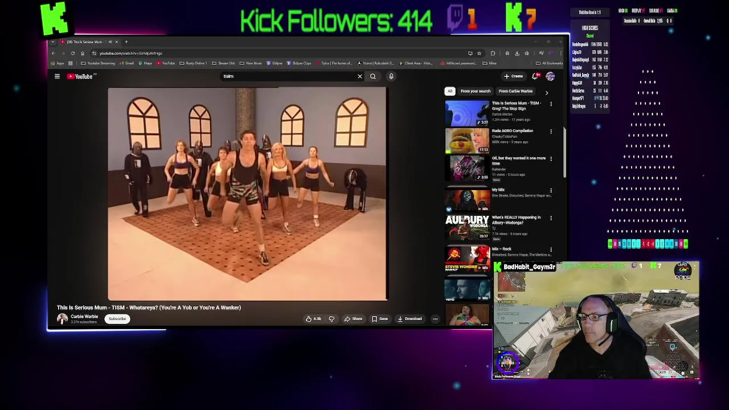Share the TISM video
The image size is (729, 410).
[x=353, y=319]
